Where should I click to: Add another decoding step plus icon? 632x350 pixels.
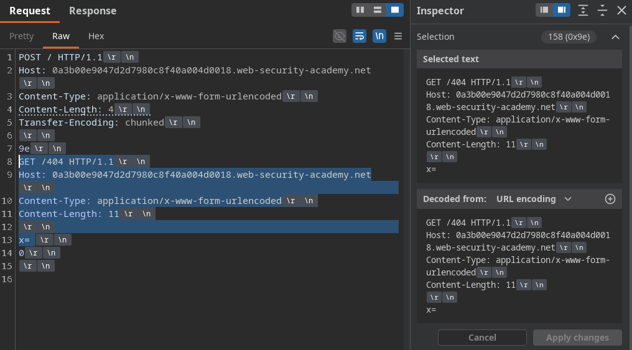[610, 199]
